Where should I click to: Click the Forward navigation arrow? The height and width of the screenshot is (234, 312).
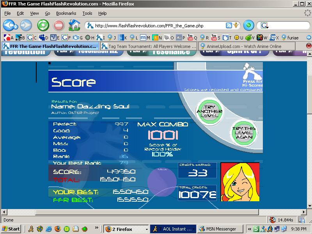pos(26,25)
